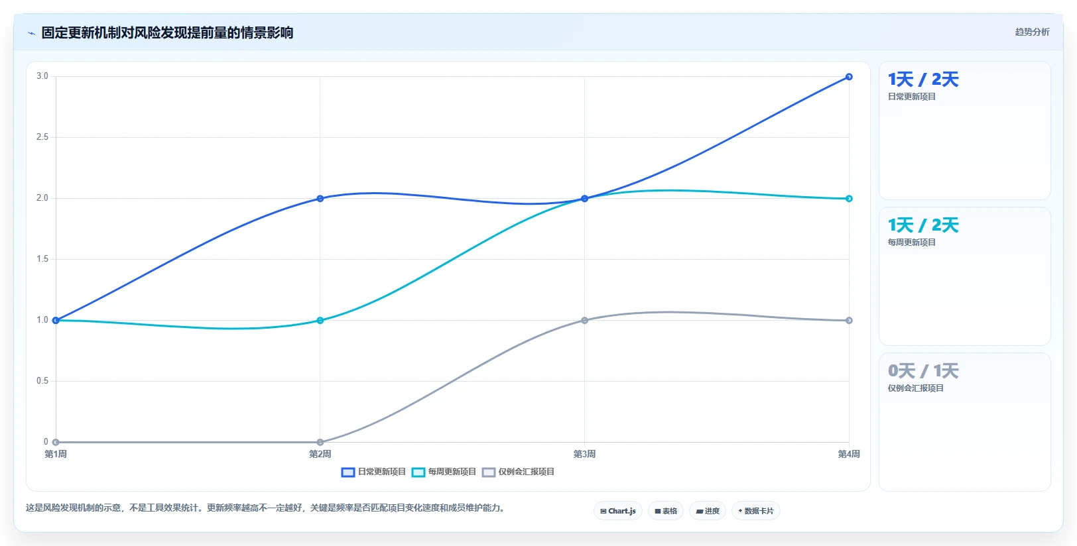Click the 第2周 x-axis label
1077x546 pixels.
pos(320,454)
